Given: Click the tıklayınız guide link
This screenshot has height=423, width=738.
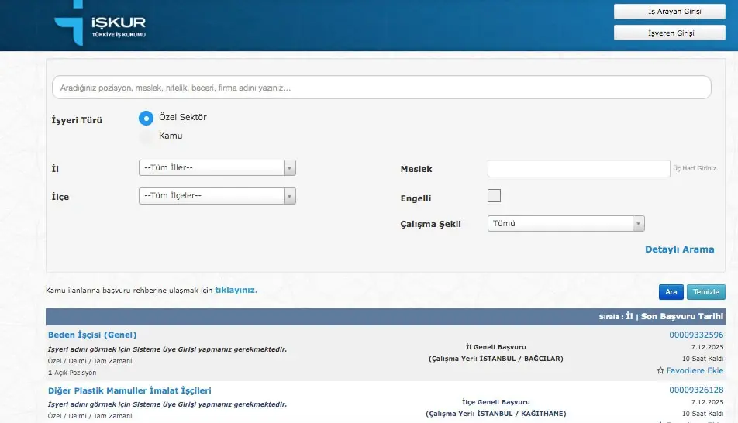Looking at the screenshot, I should pos(236,291).
